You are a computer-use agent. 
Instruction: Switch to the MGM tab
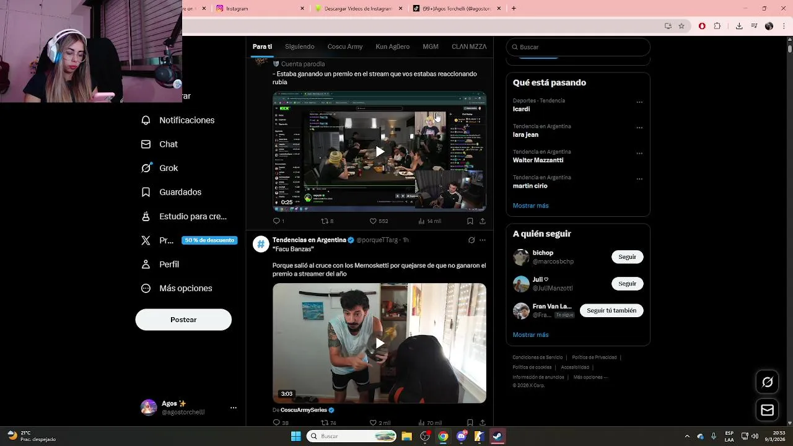[431, 46]
